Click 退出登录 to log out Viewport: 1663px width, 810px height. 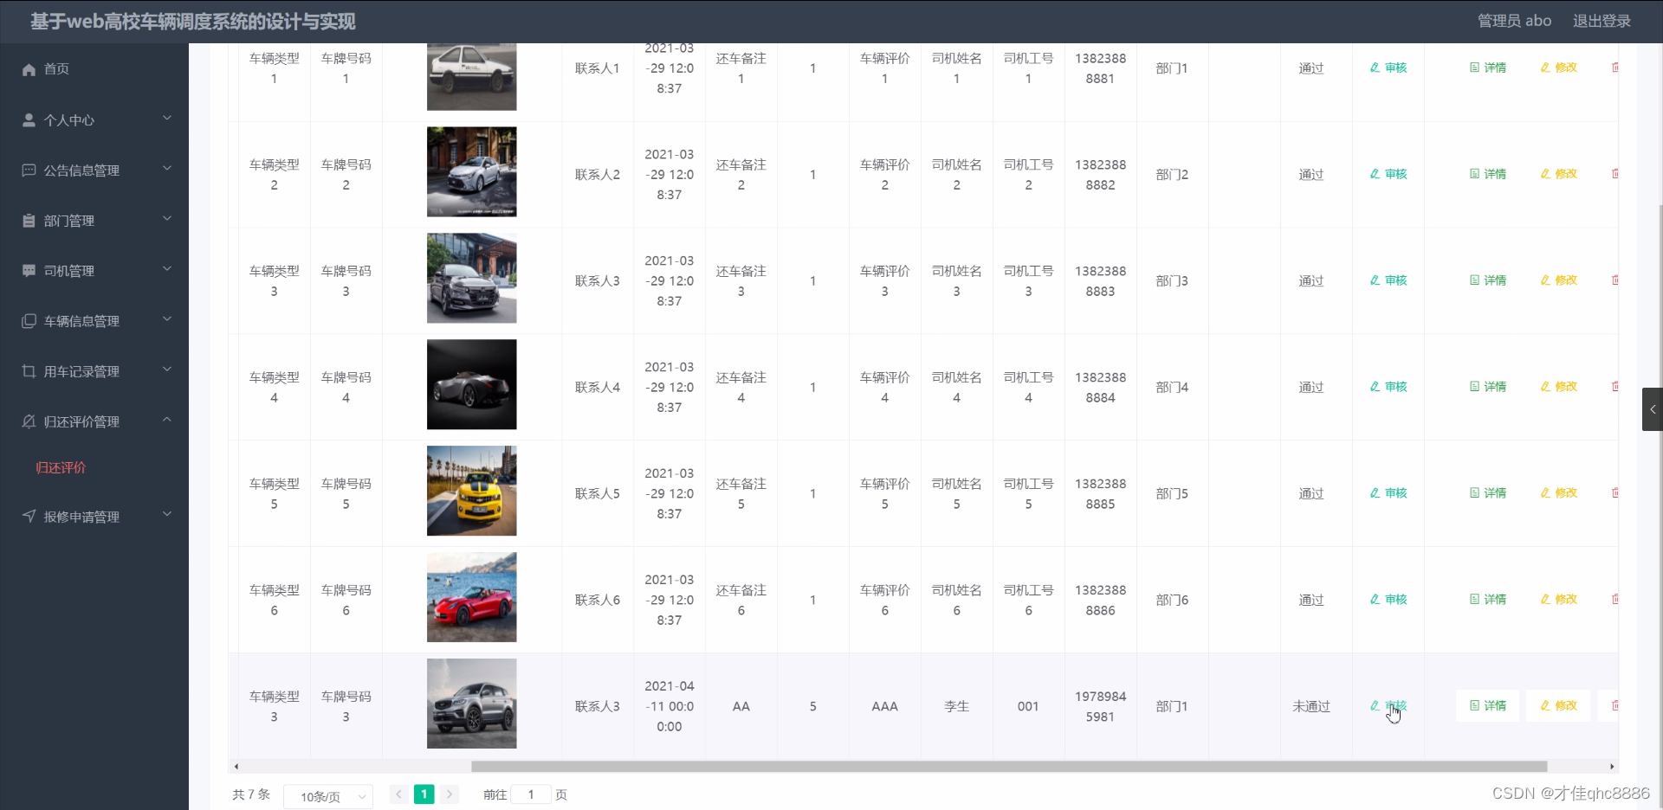(x=1602, y=21)
